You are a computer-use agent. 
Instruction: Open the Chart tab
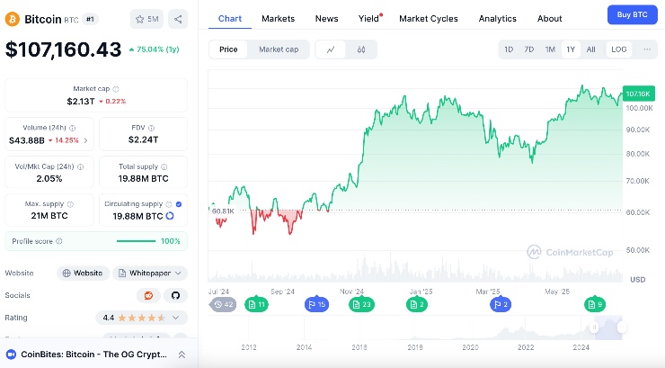230,19
